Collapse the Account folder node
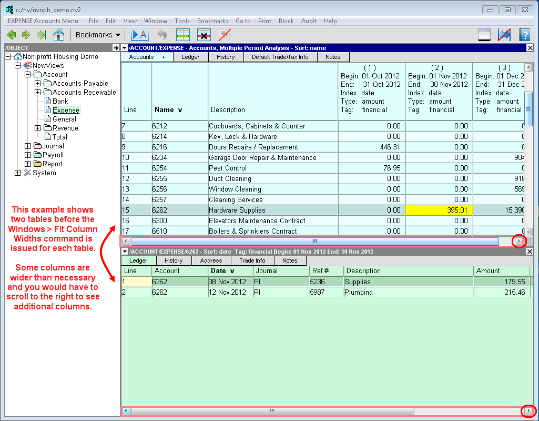The image size is (539, 421). [x=28, y=75]
